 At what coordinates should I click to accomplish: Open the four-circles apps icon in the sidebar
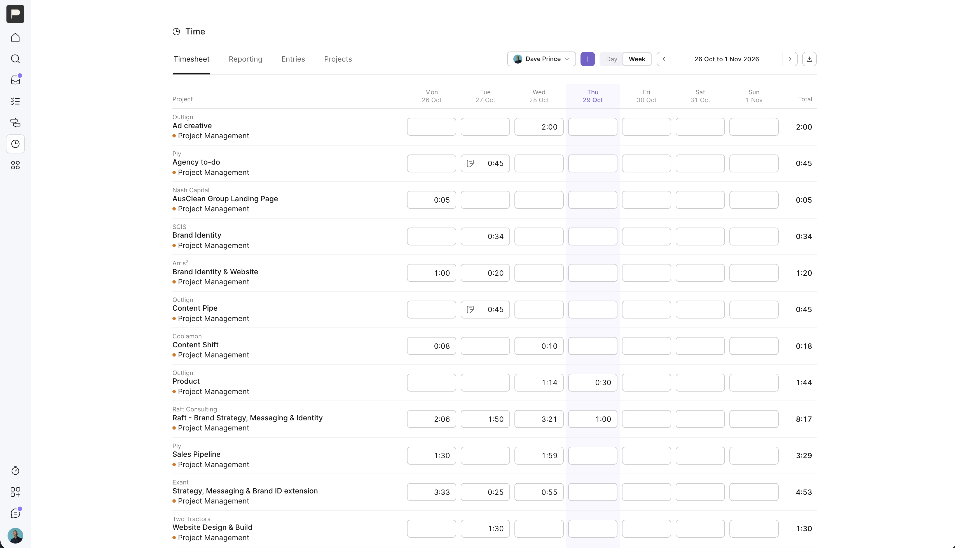[15, 165]
